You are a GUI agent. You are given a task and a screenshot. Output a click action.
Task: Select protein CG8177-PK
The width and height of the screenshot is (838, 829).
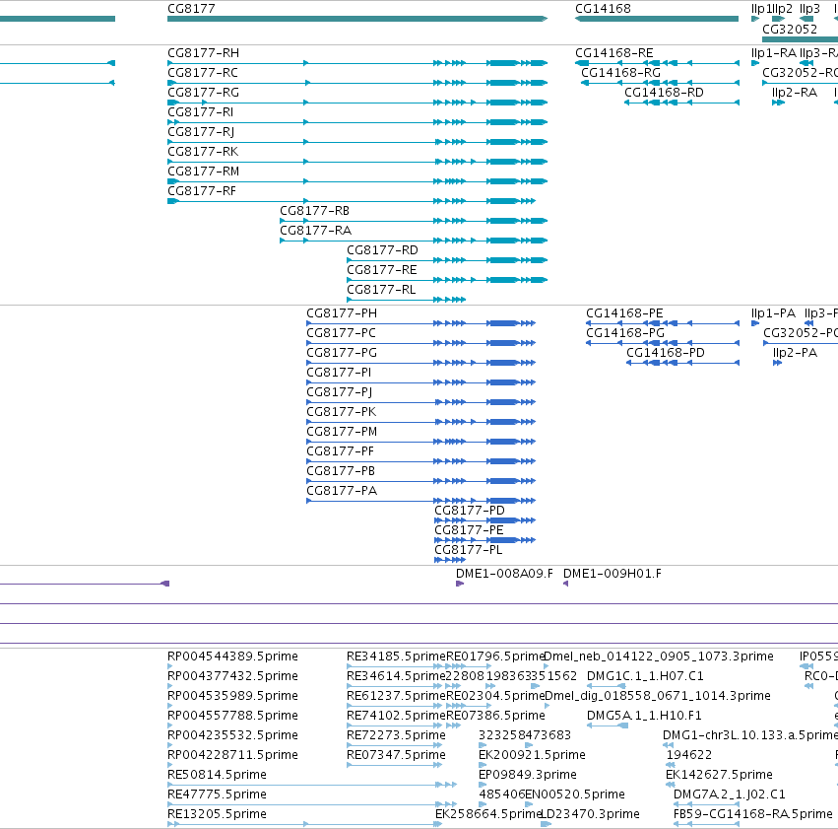(x=341, y=412)
